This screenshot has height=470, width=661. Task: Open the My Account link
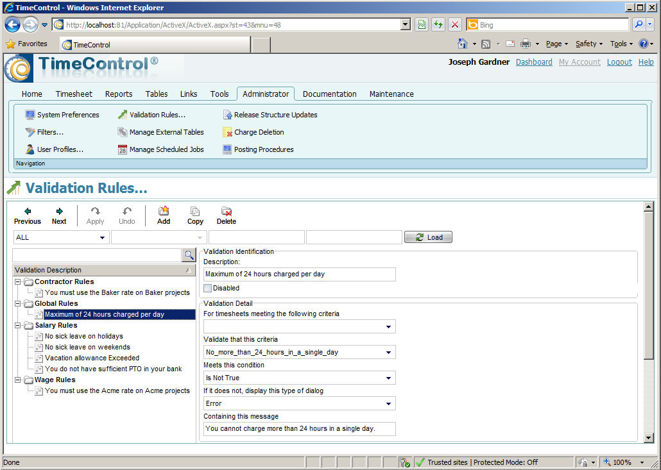click(579, 62)
